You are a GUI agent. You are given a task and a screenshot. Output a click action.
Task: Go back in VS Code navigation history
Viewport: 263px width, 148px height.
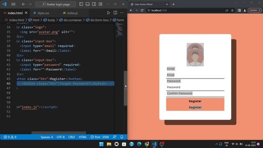[23, 4]
